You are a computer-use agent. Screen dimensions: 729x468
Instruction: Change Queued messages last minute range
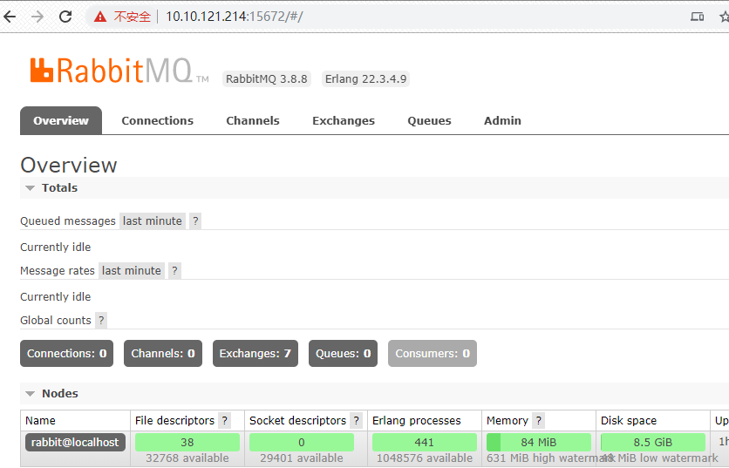point(153,221)
